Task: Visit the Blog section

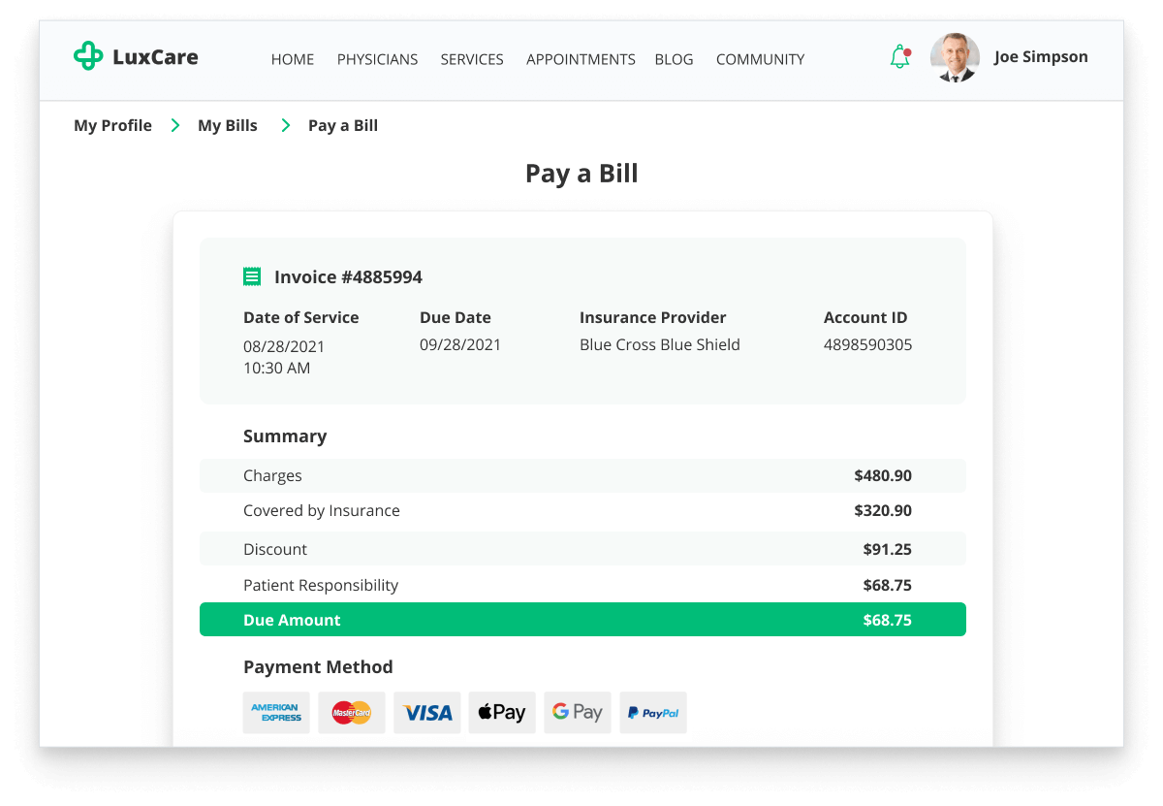Action: (x=674, y=59)
